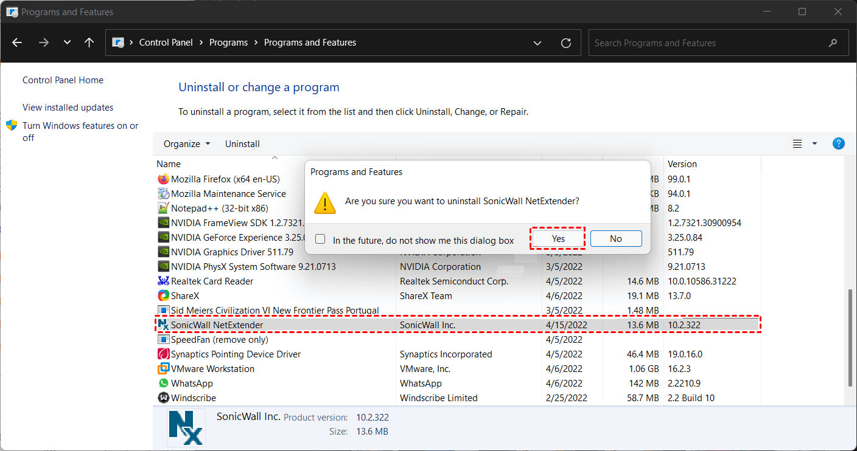Select the Windscribe icon in the list

pos(163,398)
